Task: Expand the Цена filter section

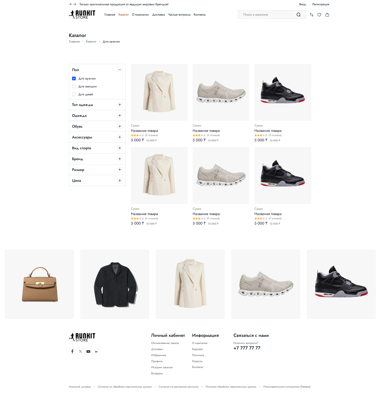Action: click(120, 180)
